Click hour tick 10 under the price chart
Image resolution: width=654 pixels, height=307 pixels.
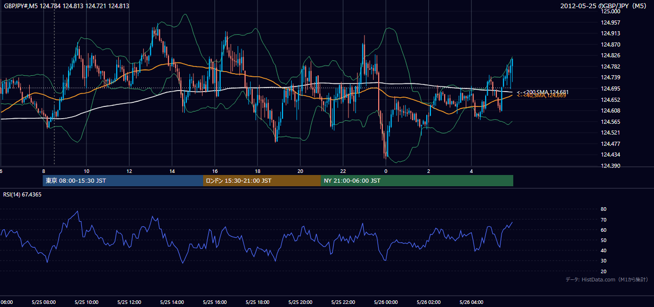86,171
